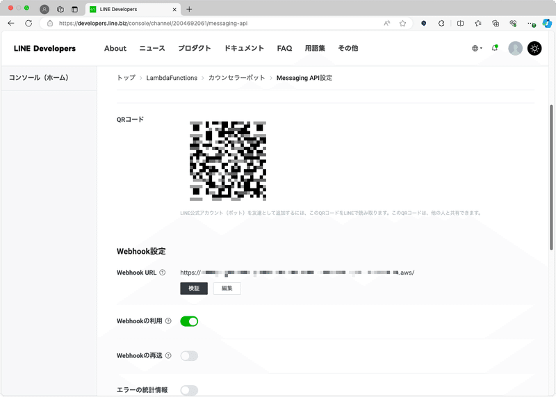Click the QR code image

(x=228, y=161)
